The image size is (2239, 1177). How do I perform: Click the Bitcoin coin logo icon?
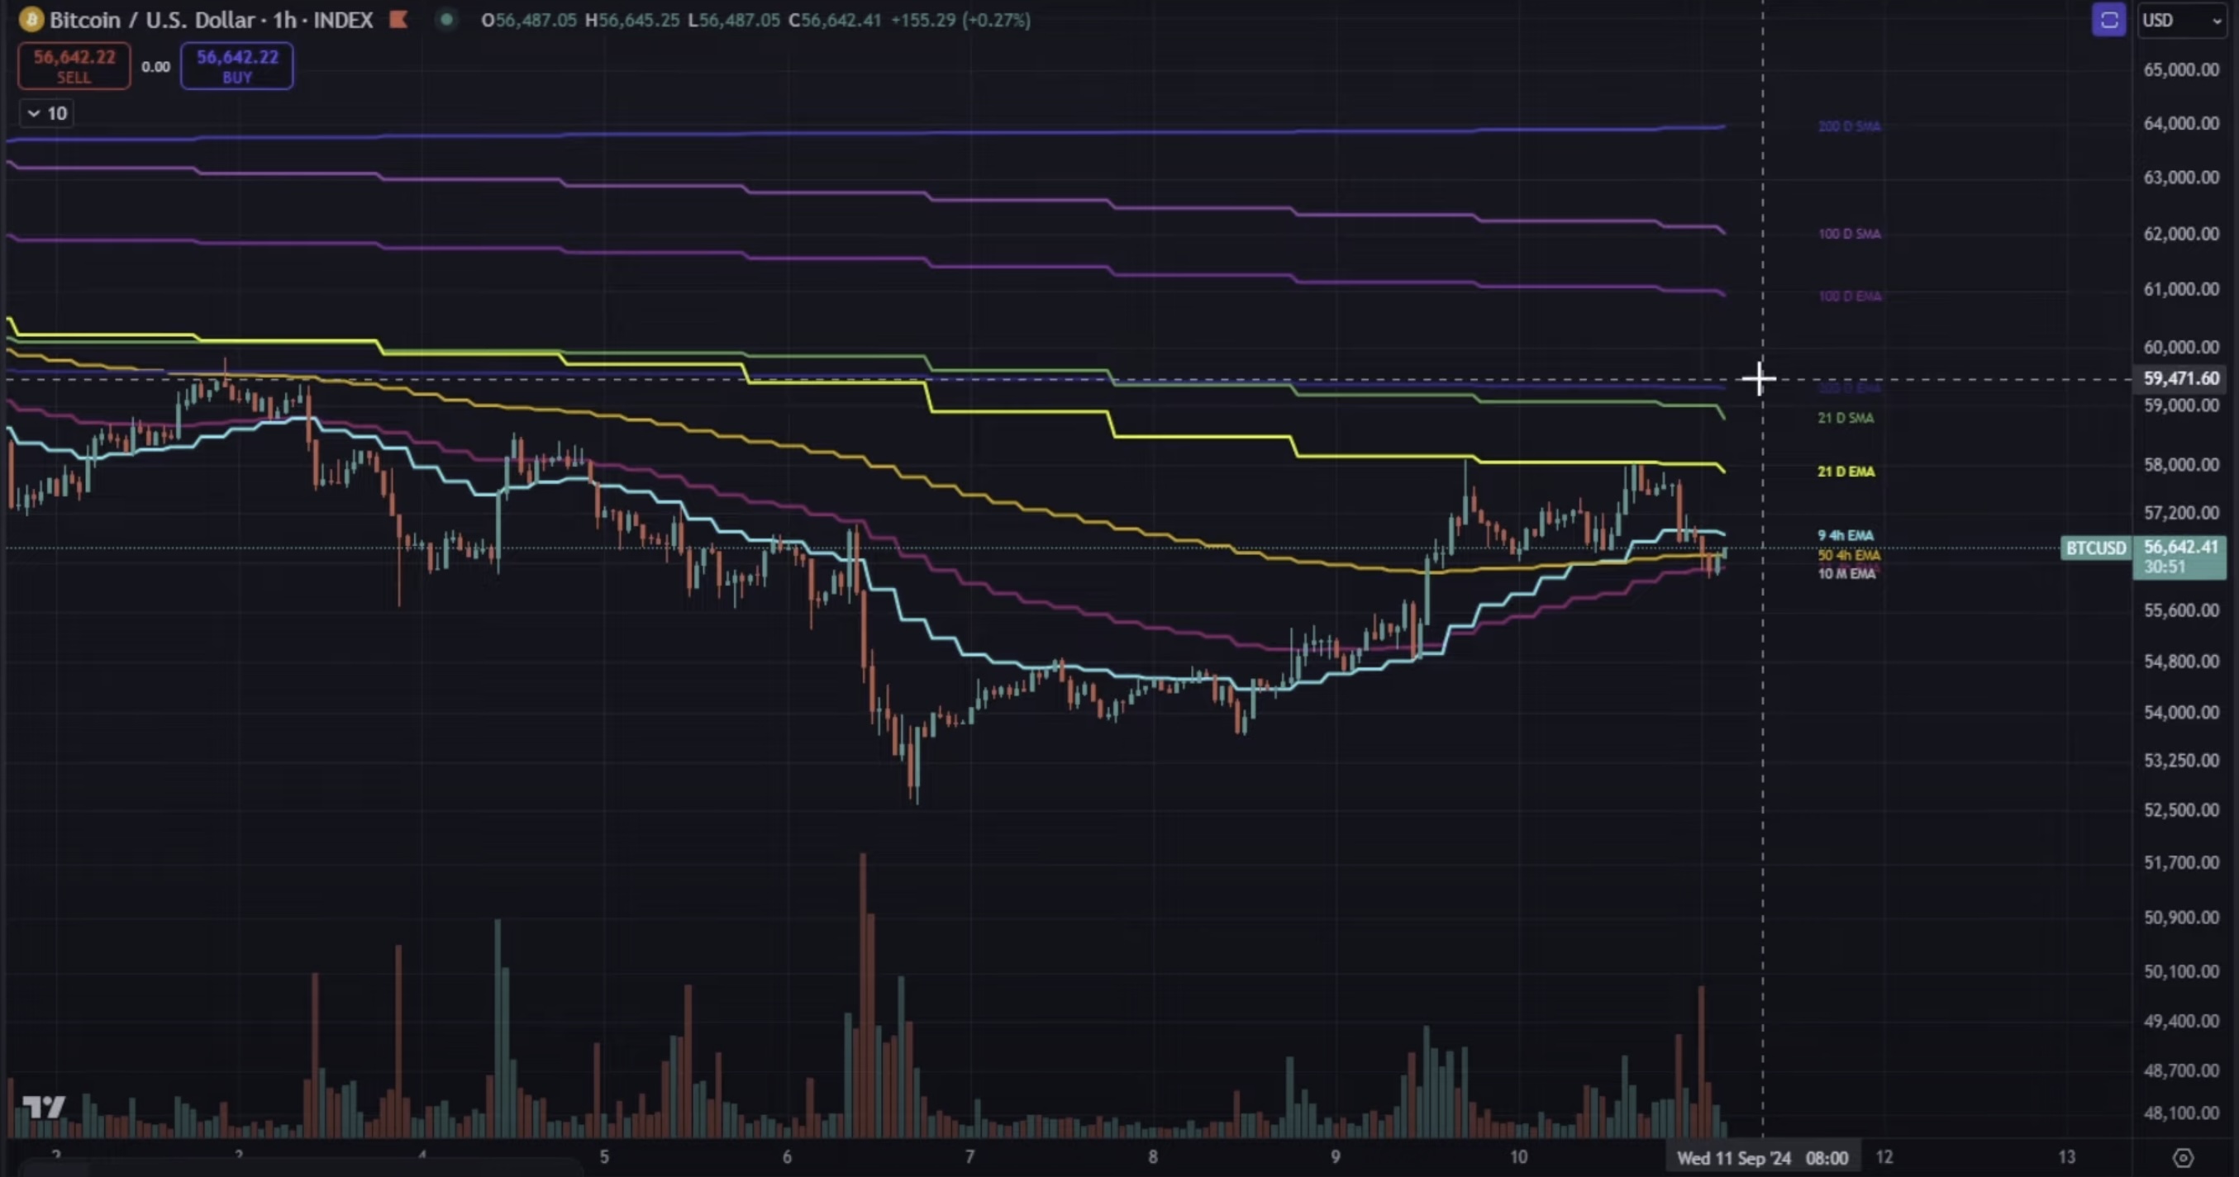[x=31, y=19]
